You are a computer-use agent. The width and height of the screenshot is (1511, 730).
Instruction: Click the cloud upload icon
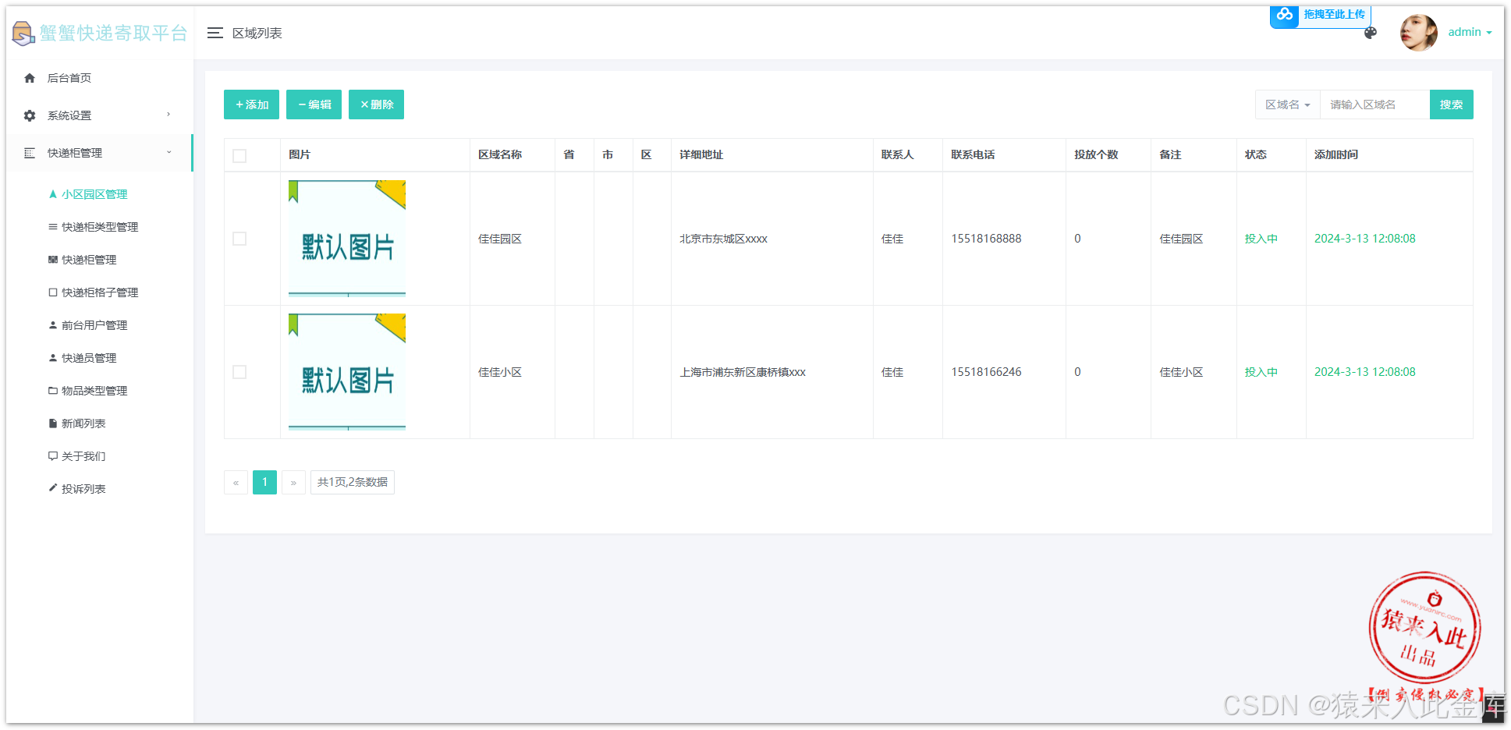pyautogui.click(x=1285, y=15)
